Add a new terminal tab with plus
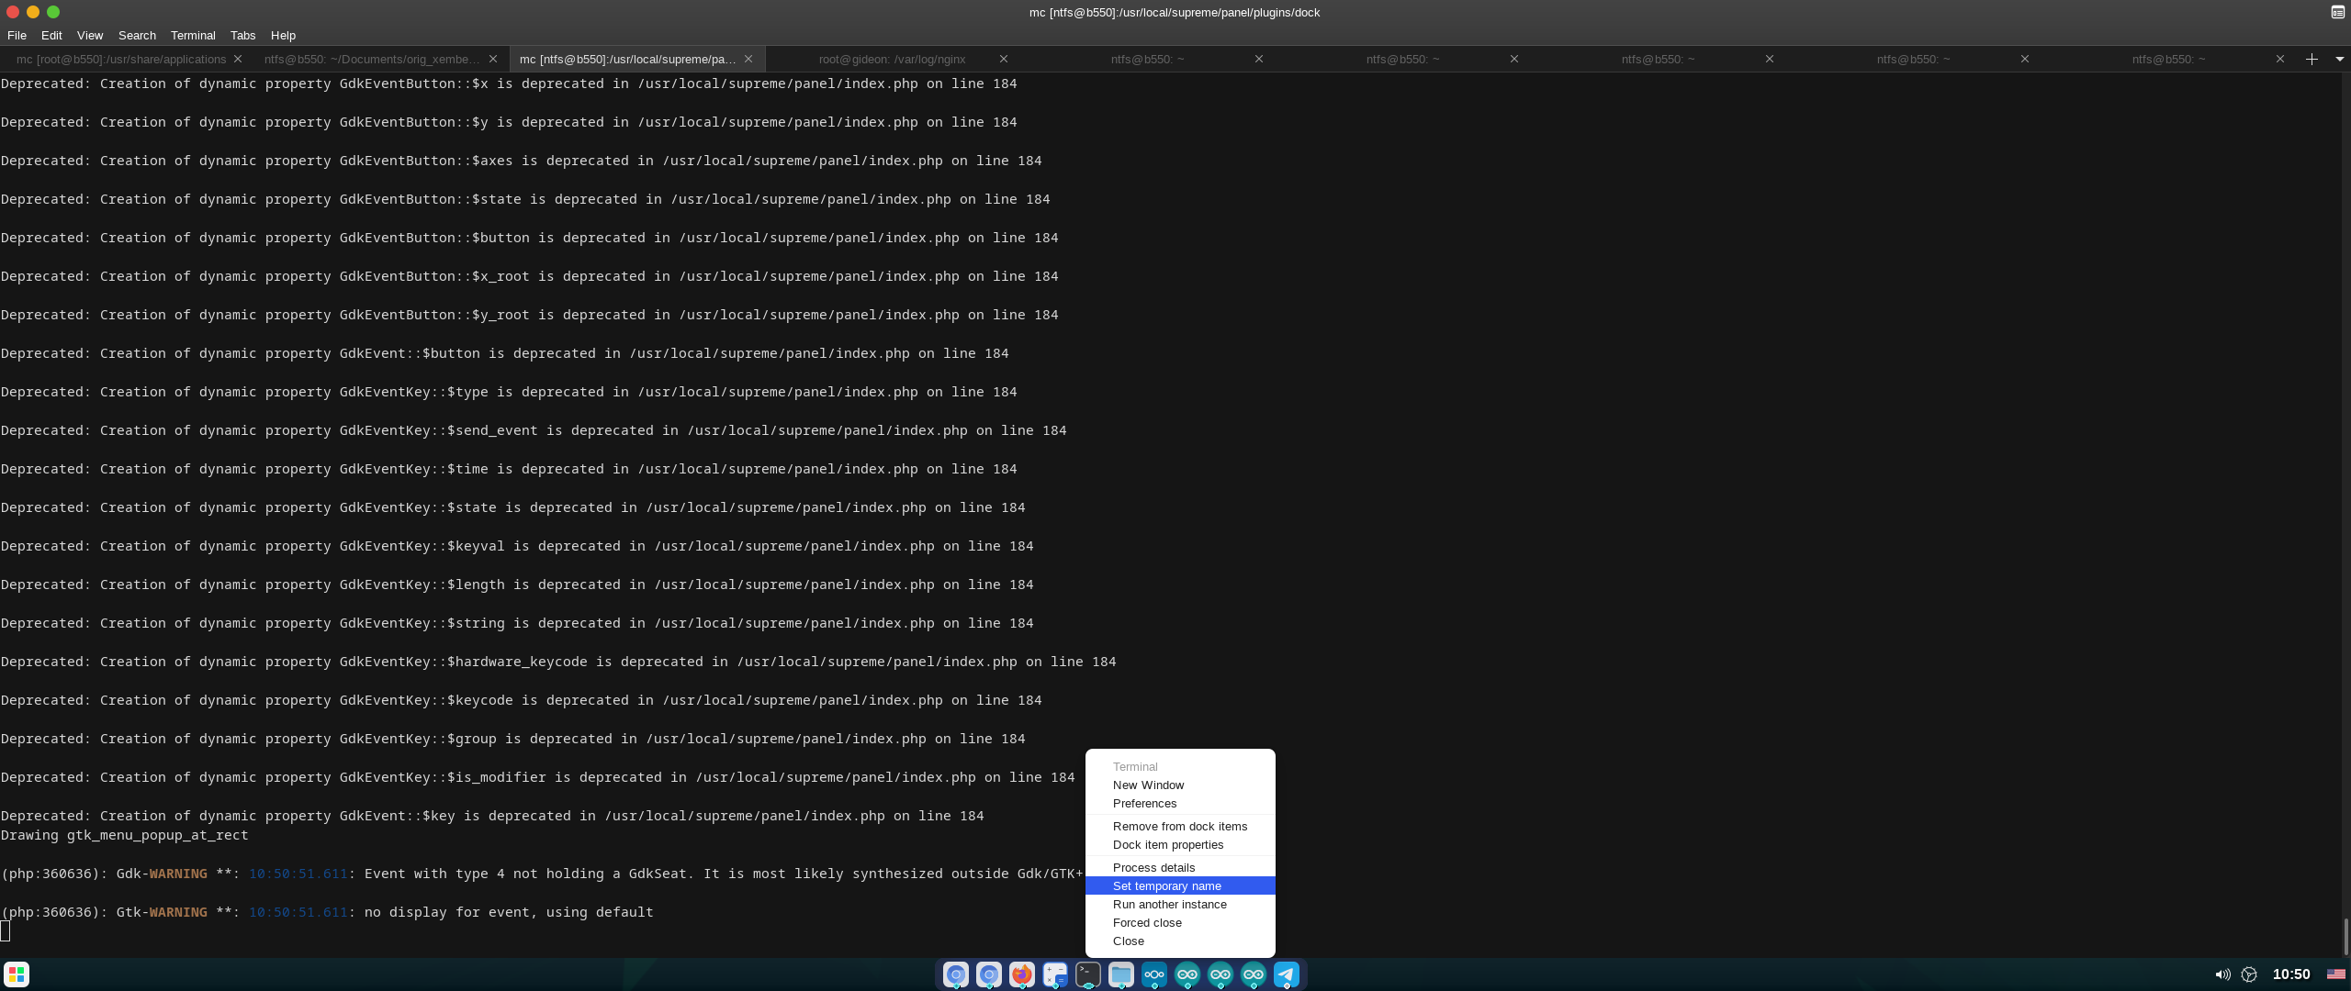This screenshot has width=2351, height=991. (2312, 59)
